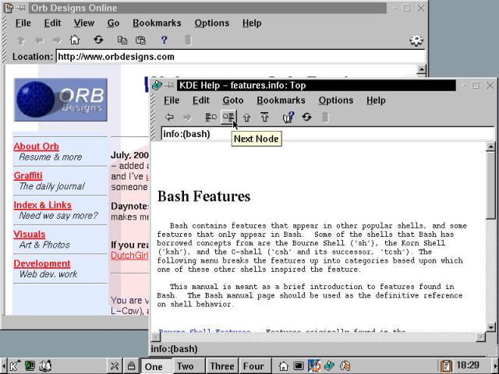Click the Help Contents icon in KDE Help

[288, 117]
